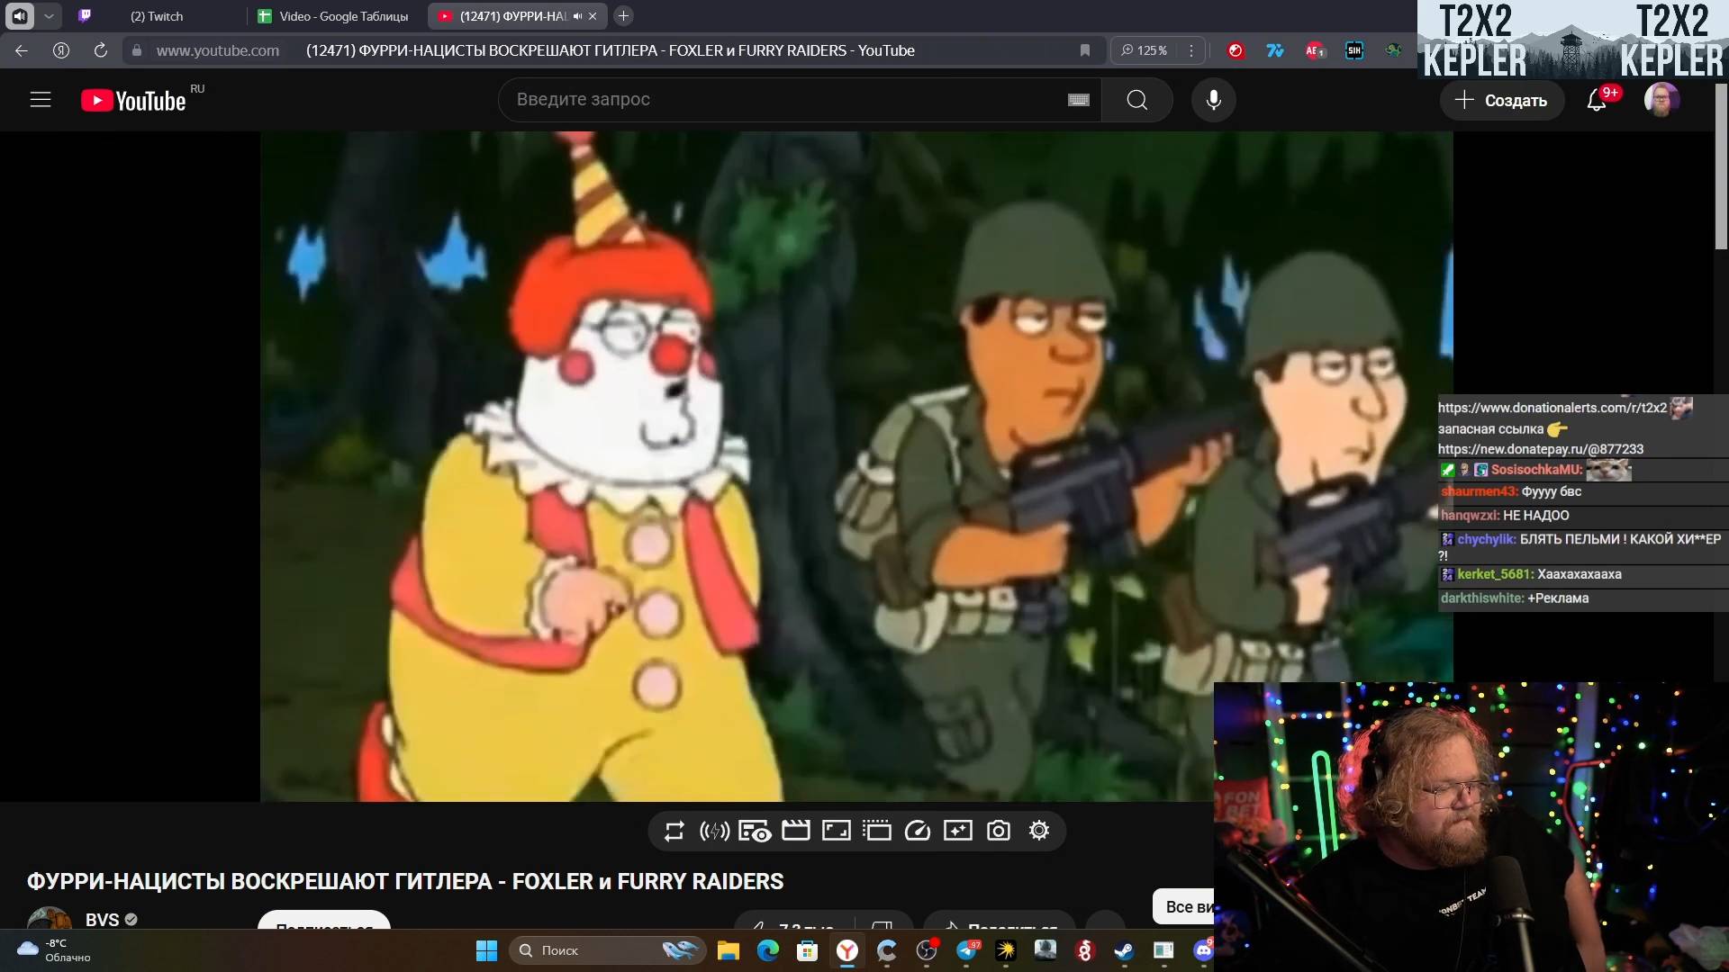1729x972 pixels.
Task: Open Microsoft Edge from taskbar
Action: (767, 950)
